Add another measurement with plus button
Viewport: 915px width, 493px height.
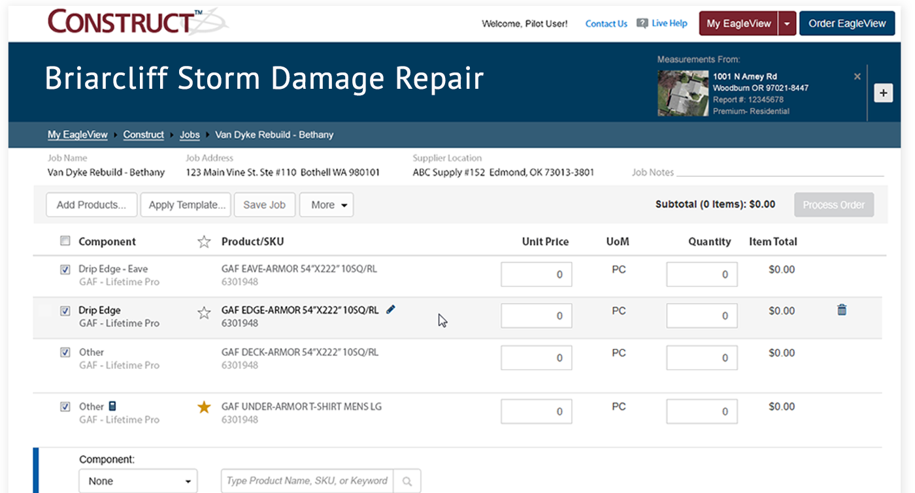884,93
